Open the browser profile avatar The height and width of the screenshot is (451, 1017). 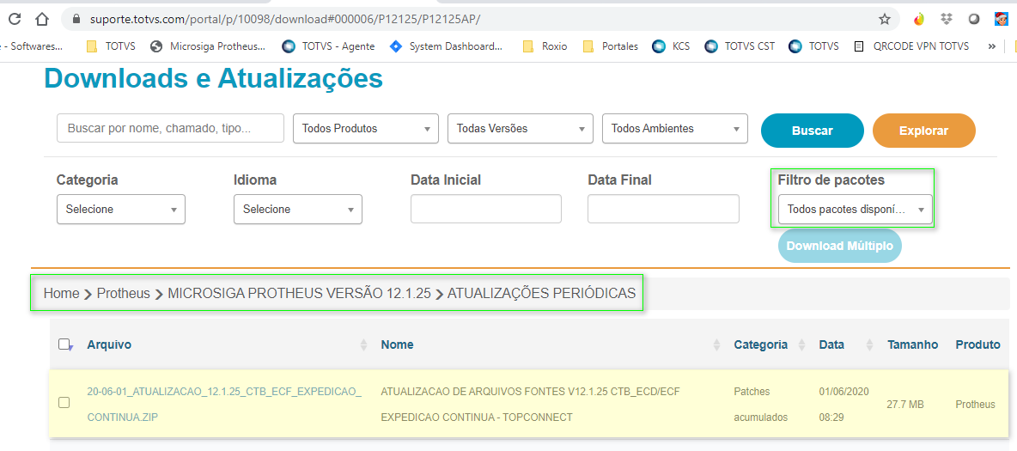[1001, 20]
